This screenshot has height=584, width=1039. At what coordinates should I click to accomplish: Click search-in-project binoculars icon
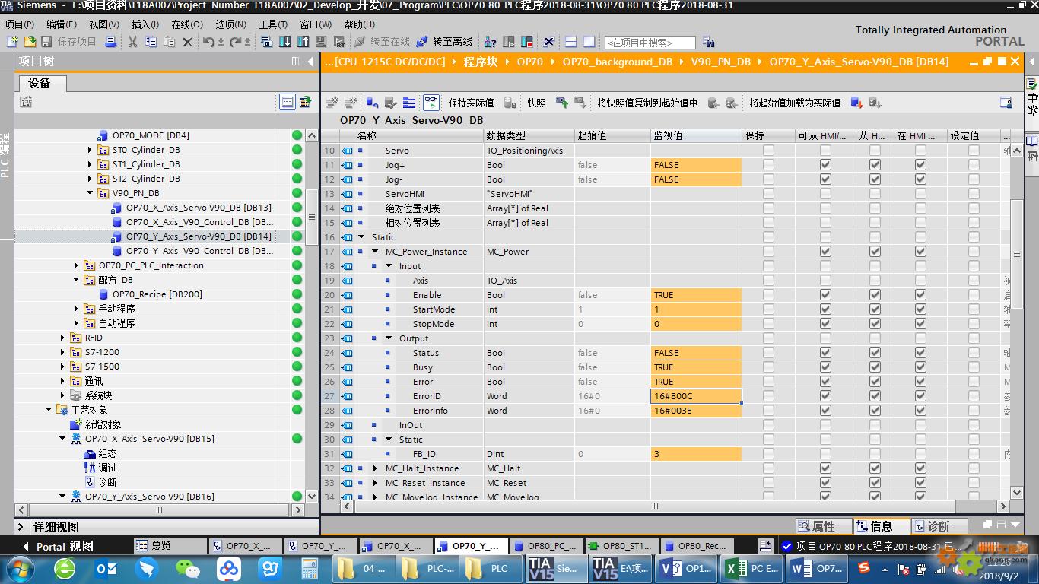coord(708,42)
